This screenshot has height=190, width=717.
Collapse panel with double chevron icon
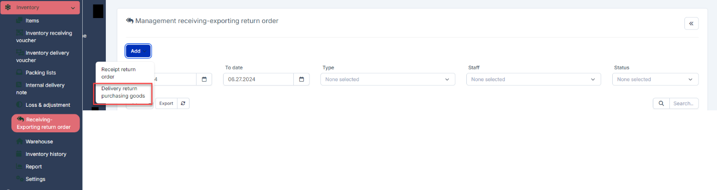click(691, 24)
